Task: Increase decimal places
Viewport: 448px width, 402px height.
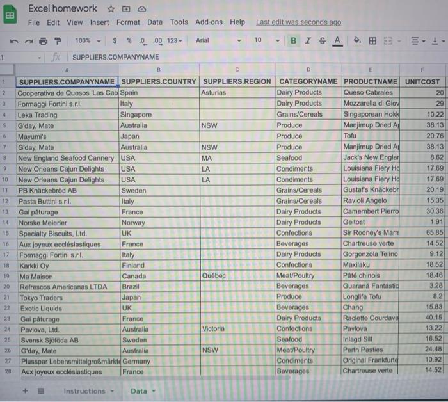Action: coord(157,41)
